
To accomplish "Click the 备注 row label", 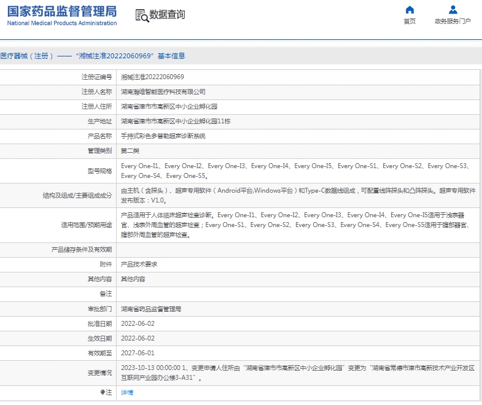I will click(106, 294).
